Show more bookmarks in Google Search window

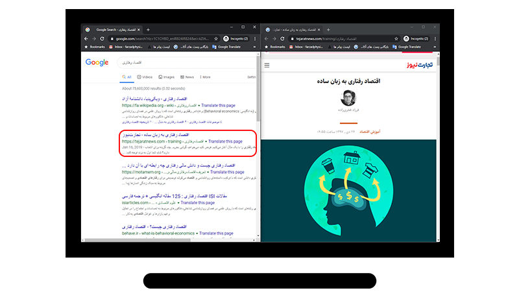pyautogui.click(x=254, y=47)
